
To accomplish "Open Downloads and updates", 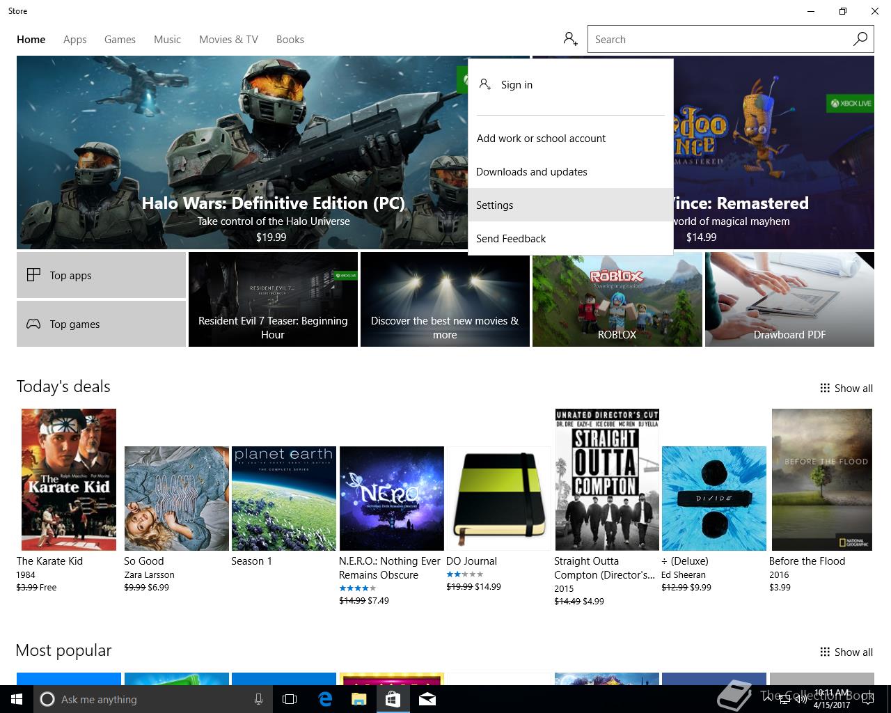I will click(571, 171).
